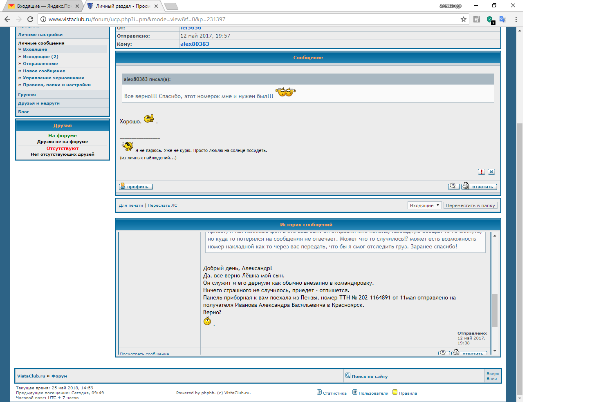Bookmark this page with the star icon
612x402 pixels.
[x=464, y=19]
